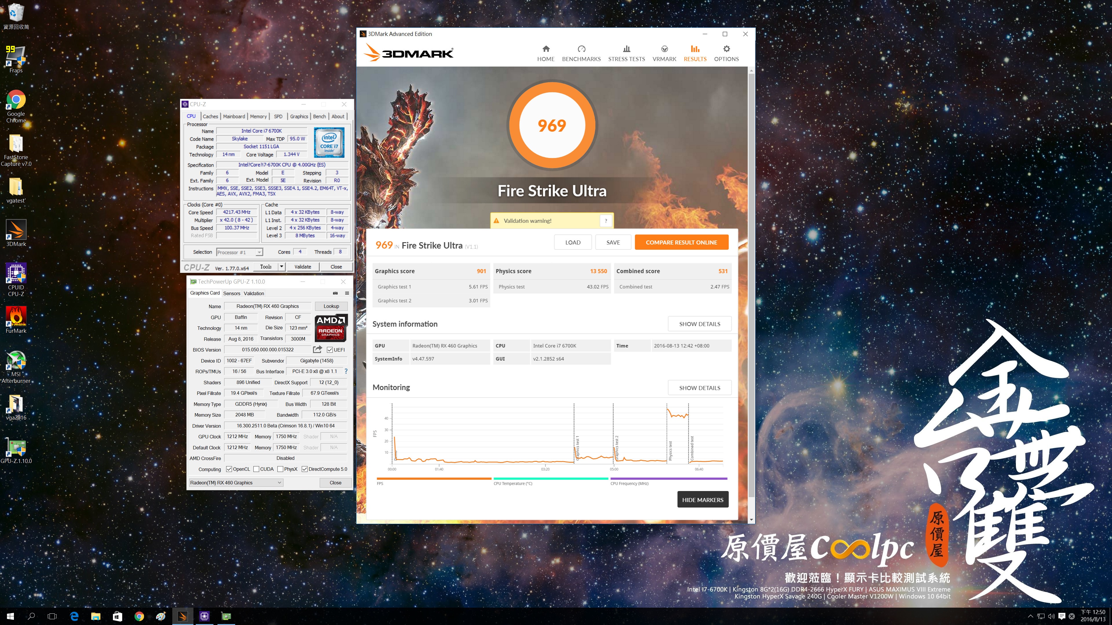
Task: Open VRMARK section in 3DMark
Action: [664, 54]
